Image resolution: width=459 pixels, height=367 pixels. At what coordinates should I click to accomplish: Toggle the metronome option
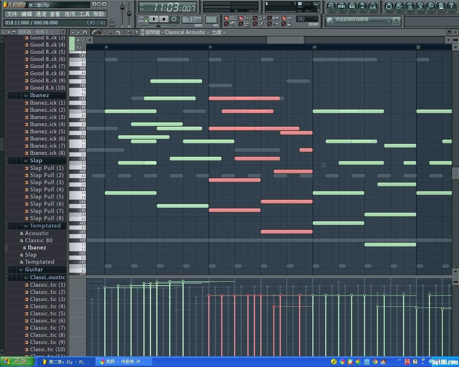coord(230,24)
